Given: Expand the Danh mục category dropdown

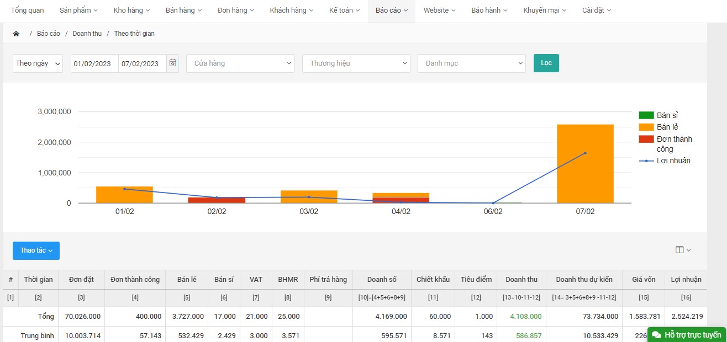Looking at the screenshot, I should [x=471, y=63].
